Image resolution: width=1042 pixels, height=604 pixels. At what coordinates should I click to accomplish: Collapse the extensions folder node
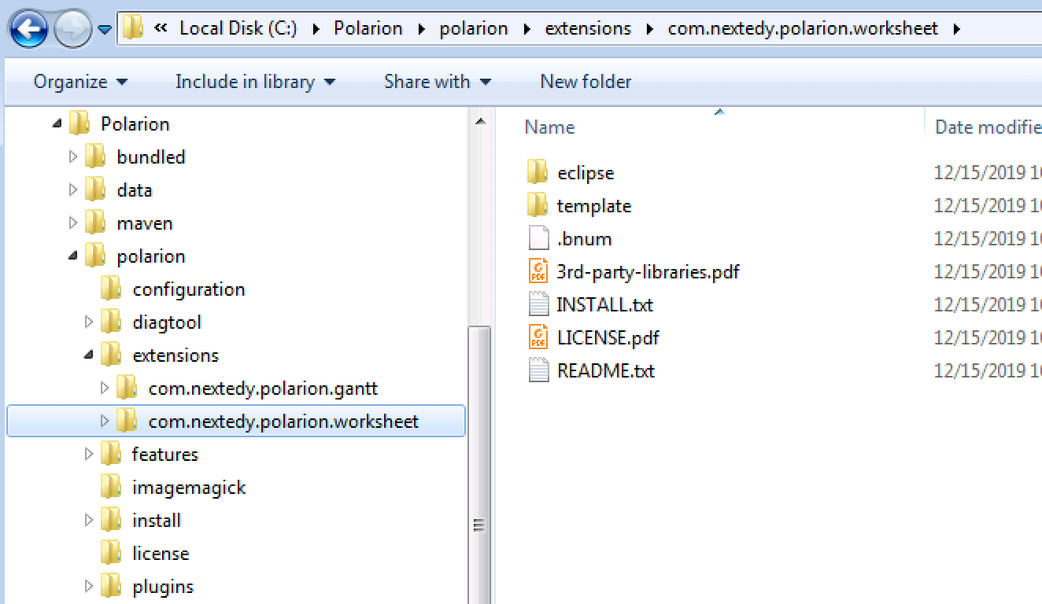[x=88, y=355]
